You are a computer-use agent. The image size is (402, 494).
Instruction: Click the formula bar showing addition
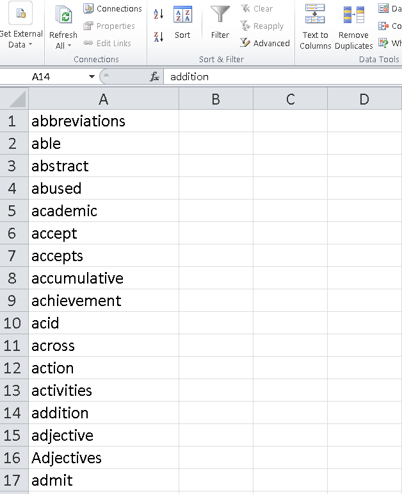[282, 76]
